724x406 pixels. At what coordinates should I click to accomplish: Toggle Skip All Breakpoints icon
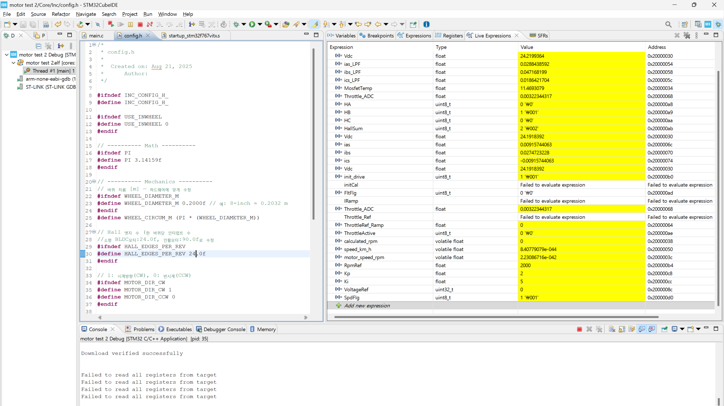click(98, 25)
